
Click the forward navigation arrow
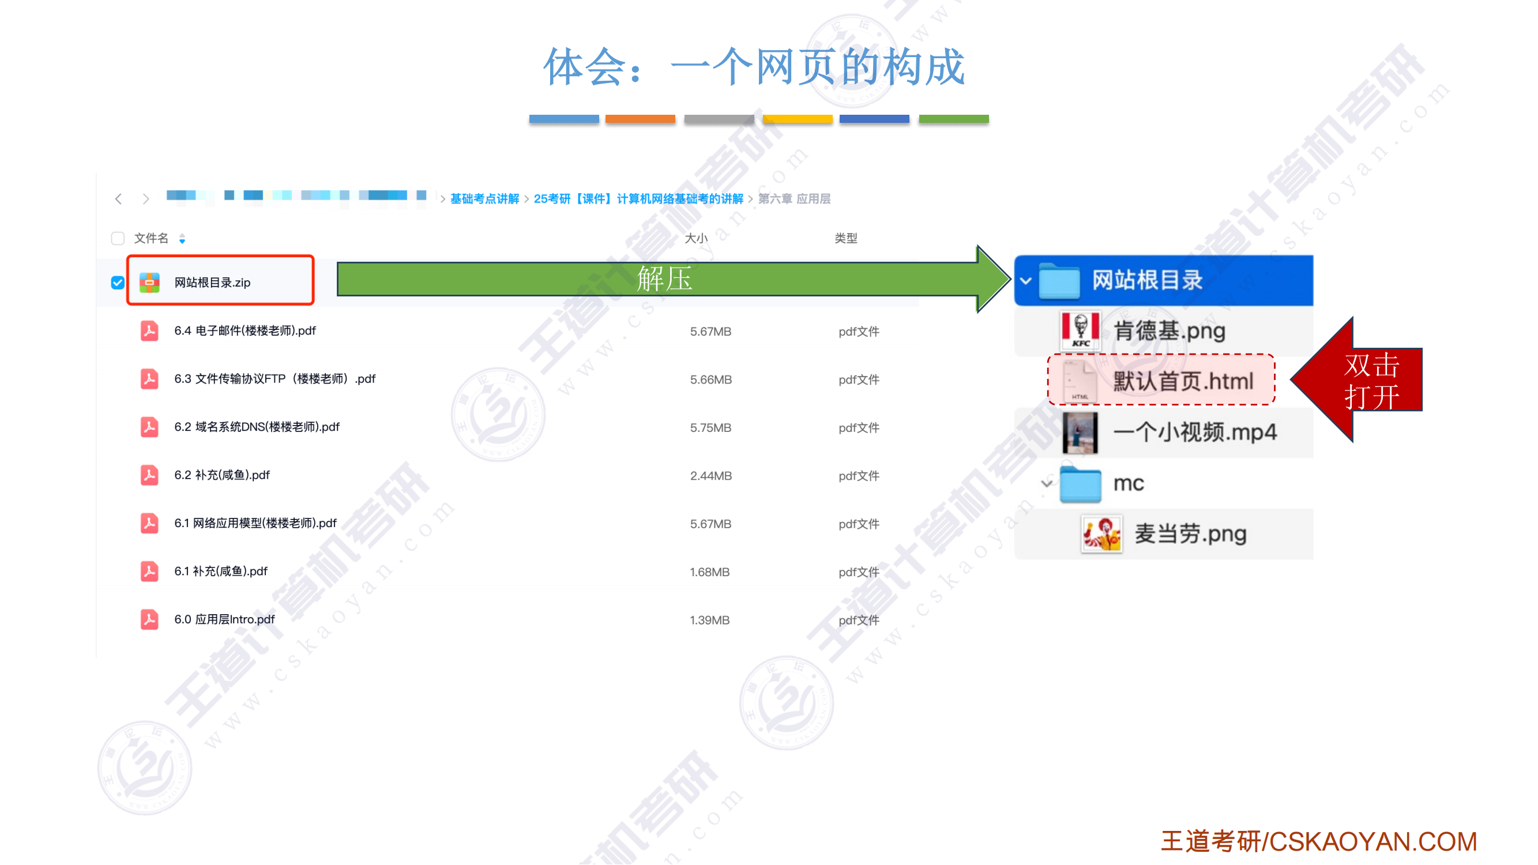point(146,199)
